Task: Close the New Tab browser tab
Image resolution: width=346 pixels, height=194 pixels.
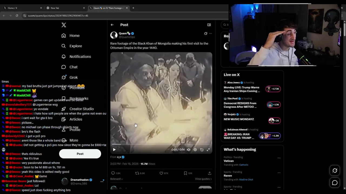Action: 84,8
